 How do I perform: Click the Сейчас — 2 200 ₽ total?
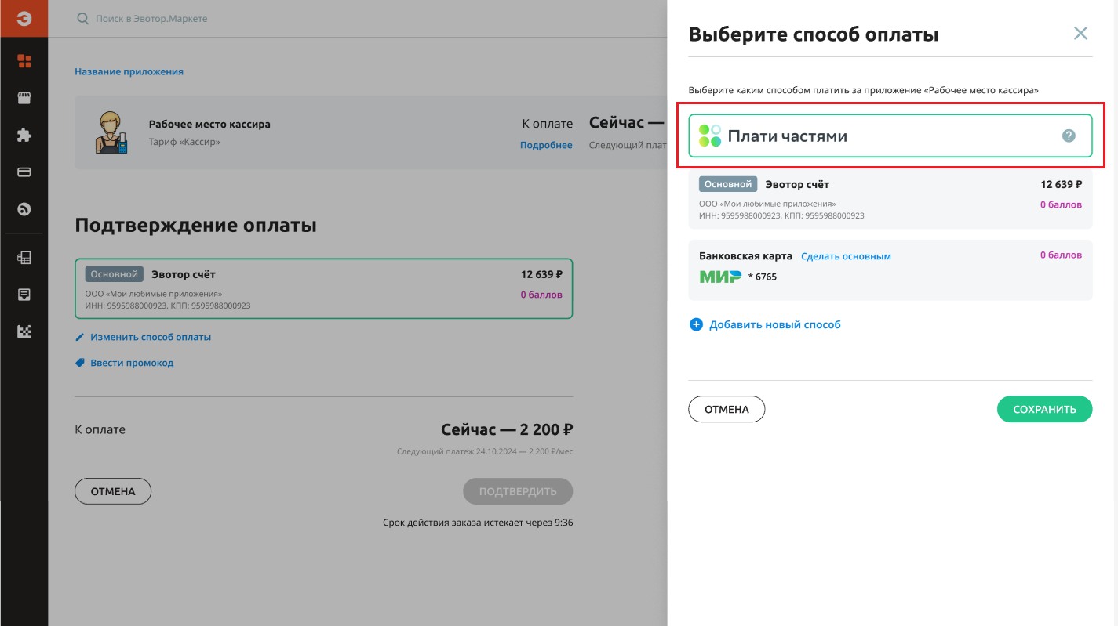[507, 429]
